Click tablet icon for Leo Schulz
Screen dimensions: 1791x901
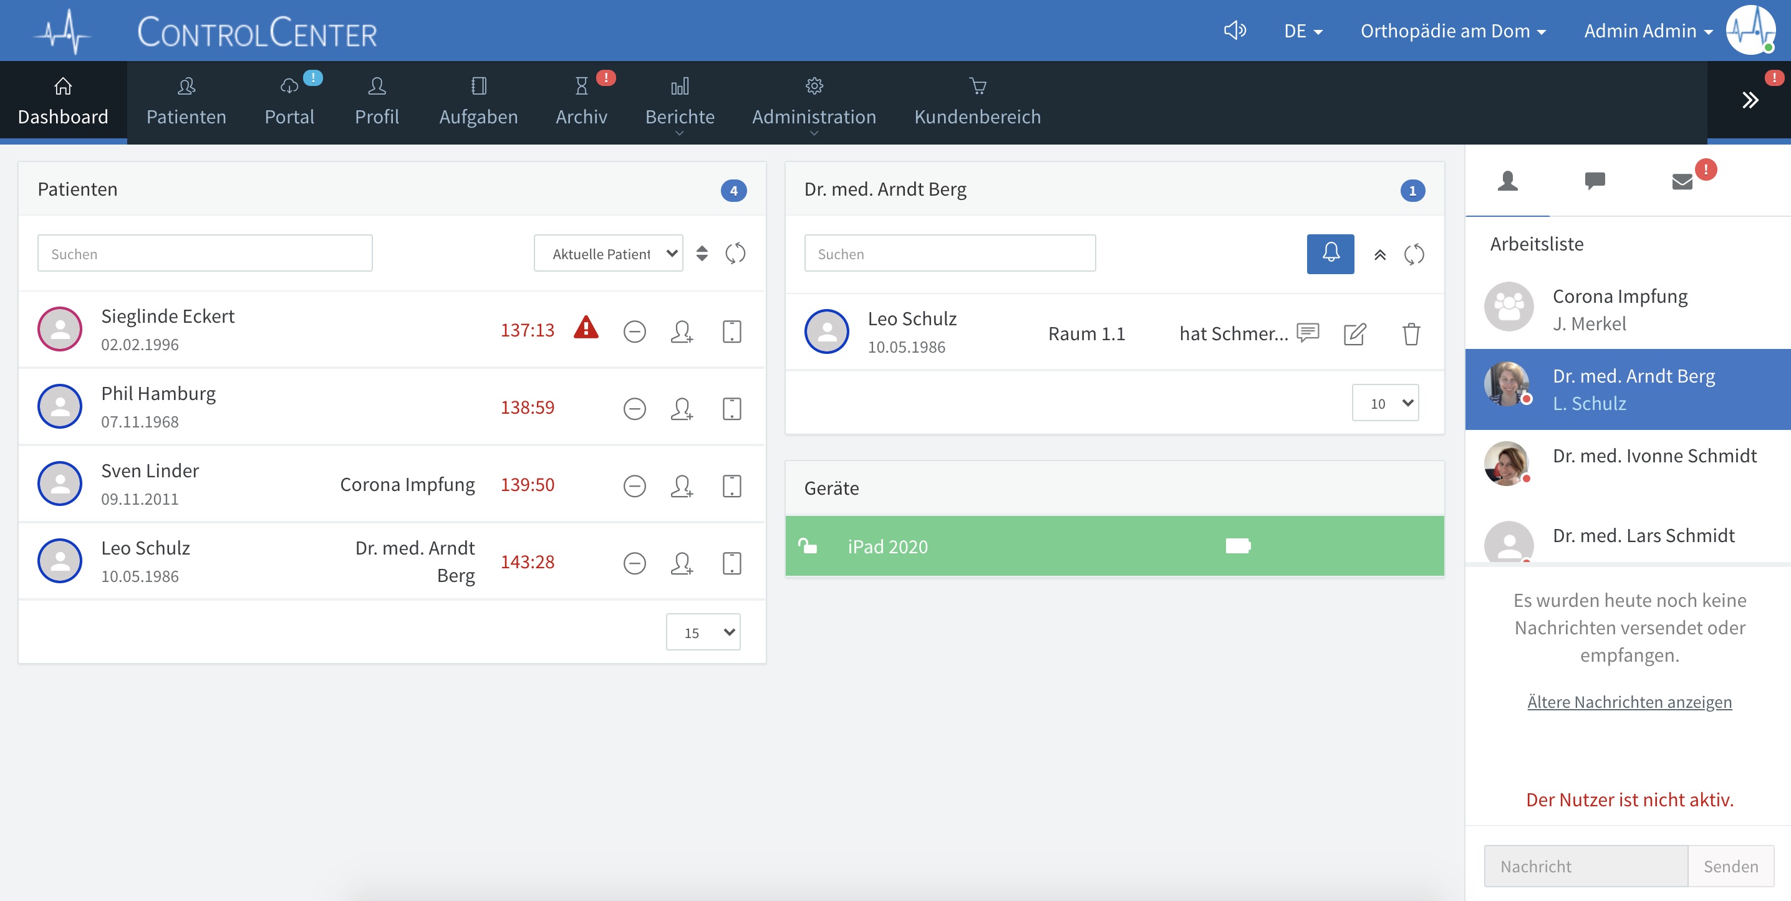[732, 563]
